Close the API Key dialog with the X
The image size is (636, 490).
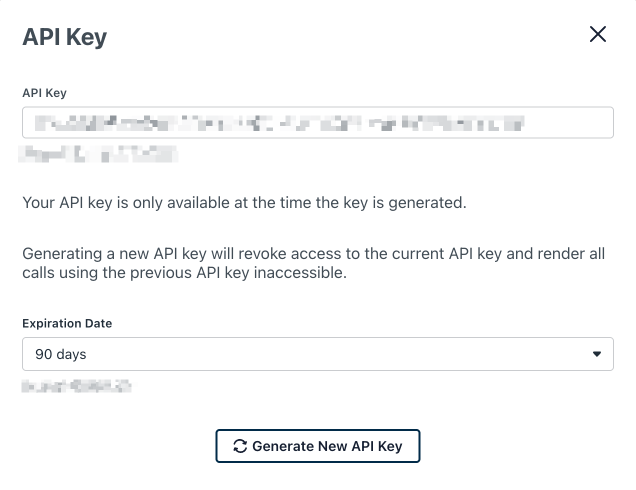point(597,34)
